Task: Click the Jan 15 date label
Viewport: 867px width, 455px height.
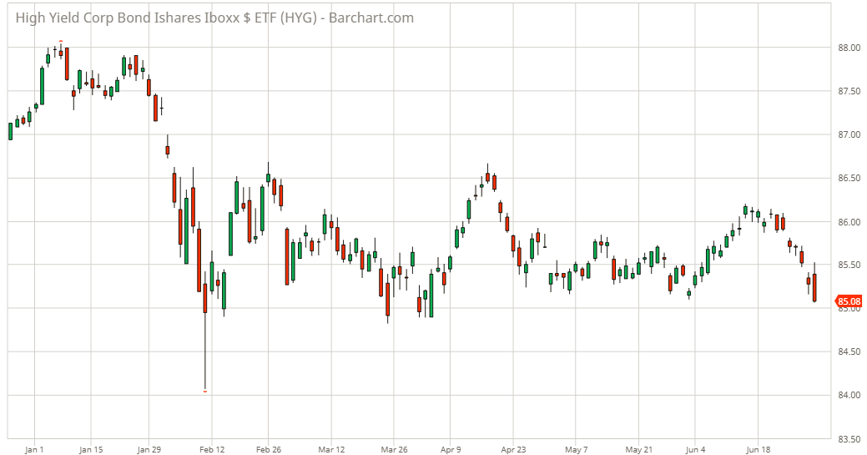Action: pyautogui.click(x=91, y=449)
